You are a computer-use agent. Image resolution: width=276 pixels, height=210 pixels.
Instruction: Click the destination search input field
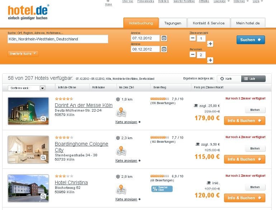coord(58,39)
